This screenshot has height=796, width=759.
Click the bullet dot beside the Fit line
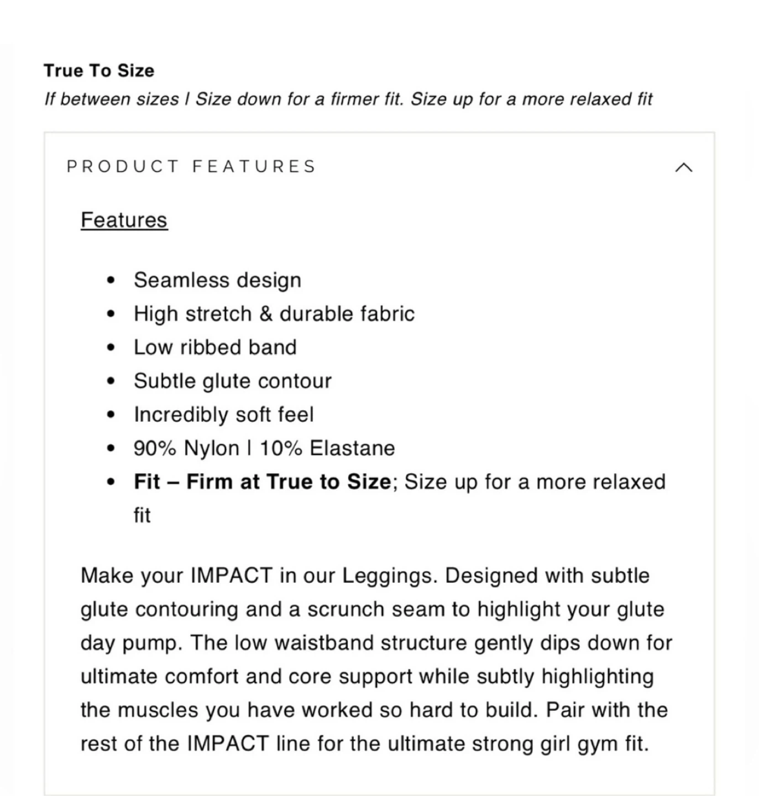(x=112, y=482)
